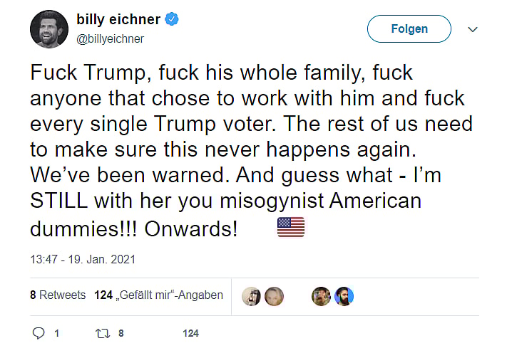The height and width of the screenshot is (358, 507).
Task: Click the third liker avatar
Action: [321, 296]
